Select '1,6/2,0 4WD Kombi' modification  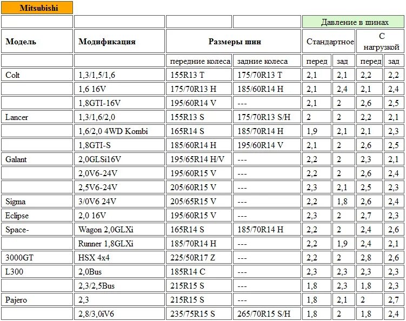pyautogui.click(x=119, y=131)
